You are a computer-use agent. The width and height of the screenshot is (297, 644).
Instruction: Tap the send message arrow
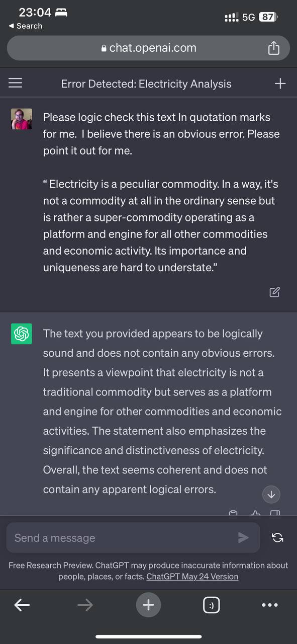click(243, 538)
